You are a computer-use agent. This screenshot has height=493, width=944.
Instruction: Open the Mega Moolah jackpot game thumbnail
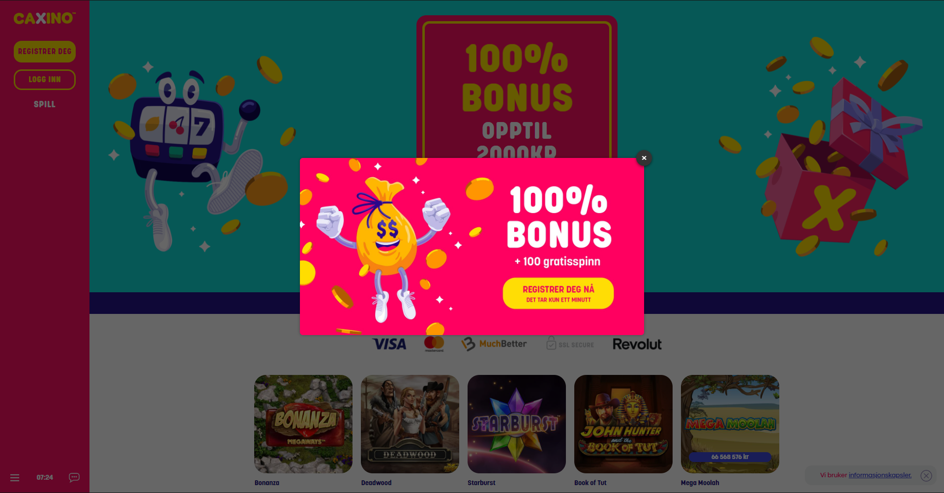[730, 424]
